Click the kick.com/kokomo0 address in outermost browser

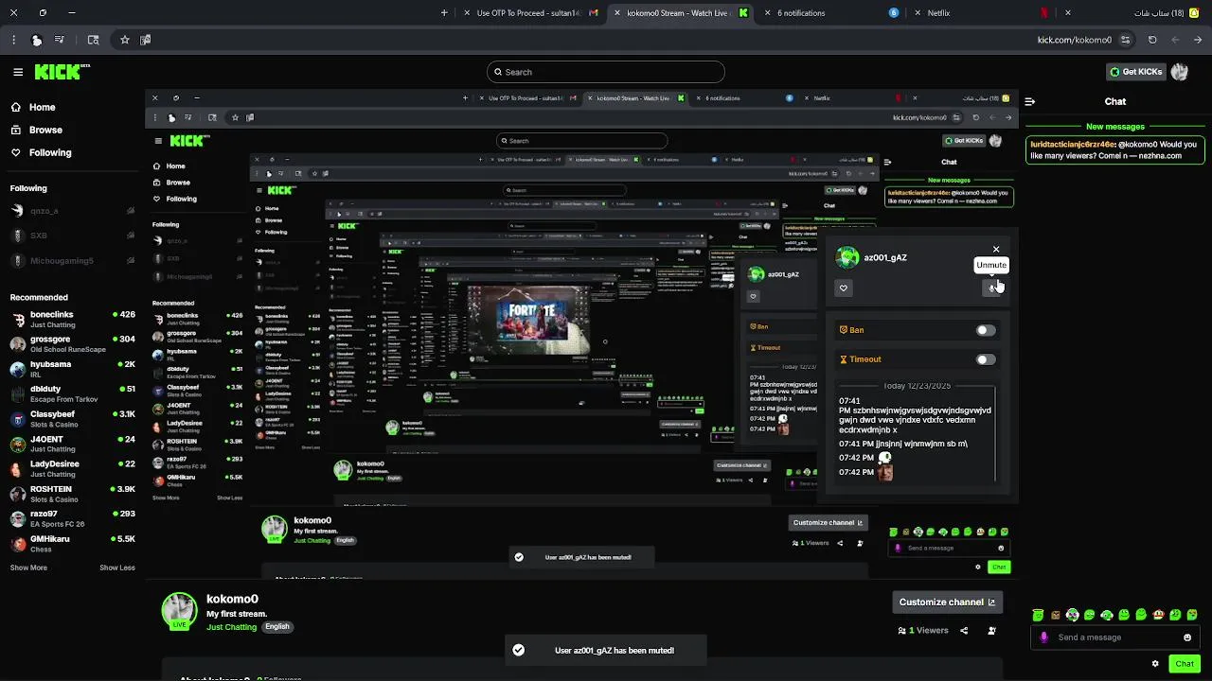coord(1074,40)
